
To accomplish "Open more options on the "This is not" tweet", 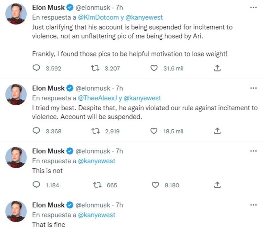I will pyautogui.click(x=253, y=151).
